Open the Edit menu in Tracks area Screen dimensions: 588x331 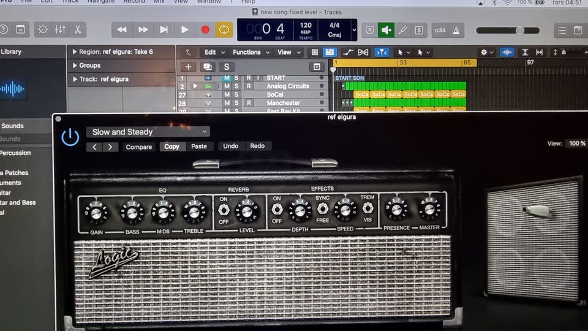pos(214,53)
